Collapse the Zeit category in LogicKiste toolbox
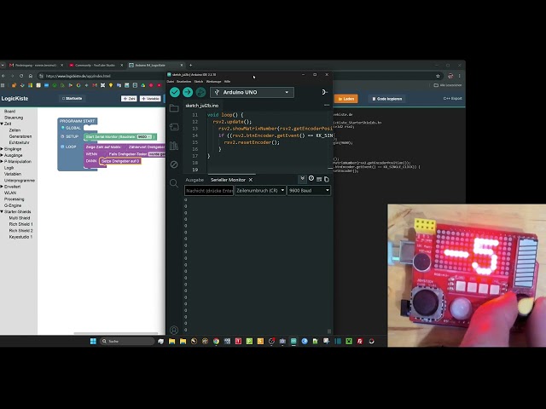 point(2,124)
